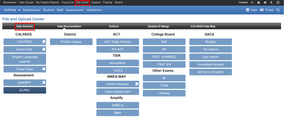Click the Pre ACT button
Screen dimensions: 284x117
(118, 49)
